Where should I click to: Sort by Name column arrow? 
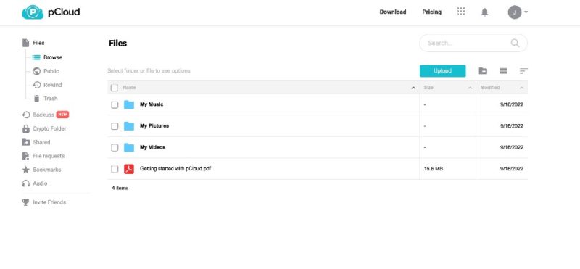click(413, 88)
